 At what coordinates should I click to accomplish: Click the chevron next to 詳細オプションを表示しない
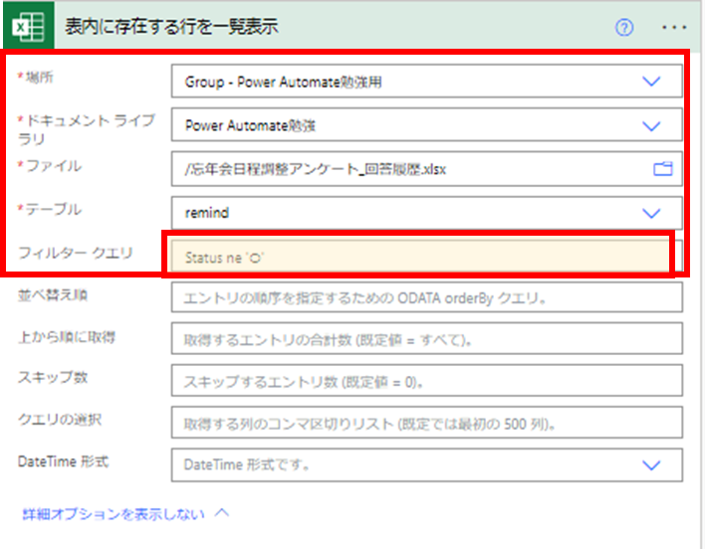[x=222, y=513]
